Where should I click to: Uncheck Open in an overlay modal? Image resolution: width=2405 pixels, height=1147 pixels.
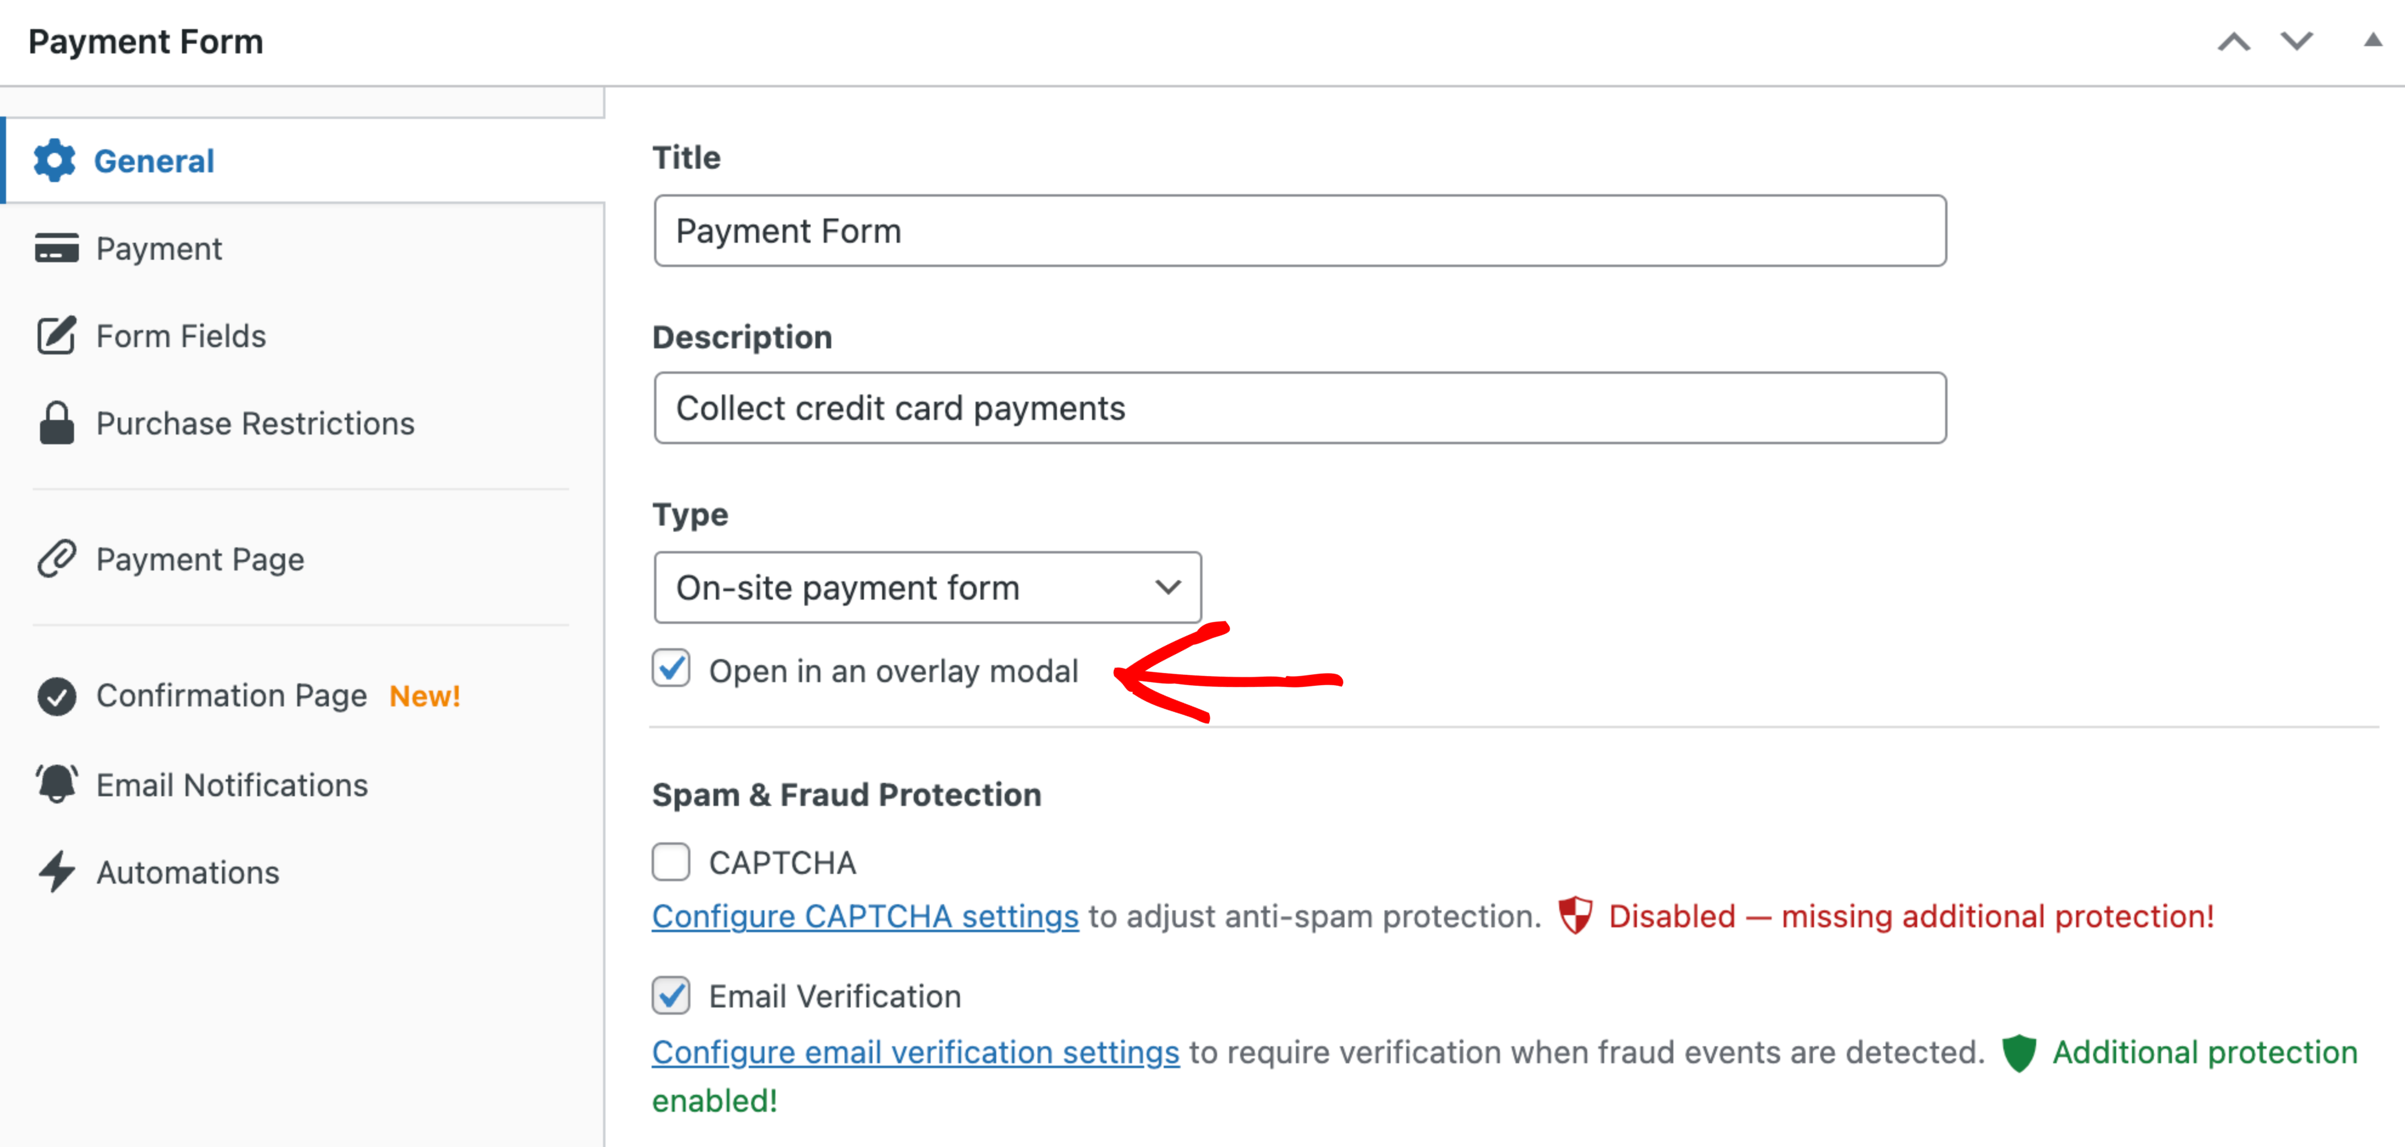point(671,669)
